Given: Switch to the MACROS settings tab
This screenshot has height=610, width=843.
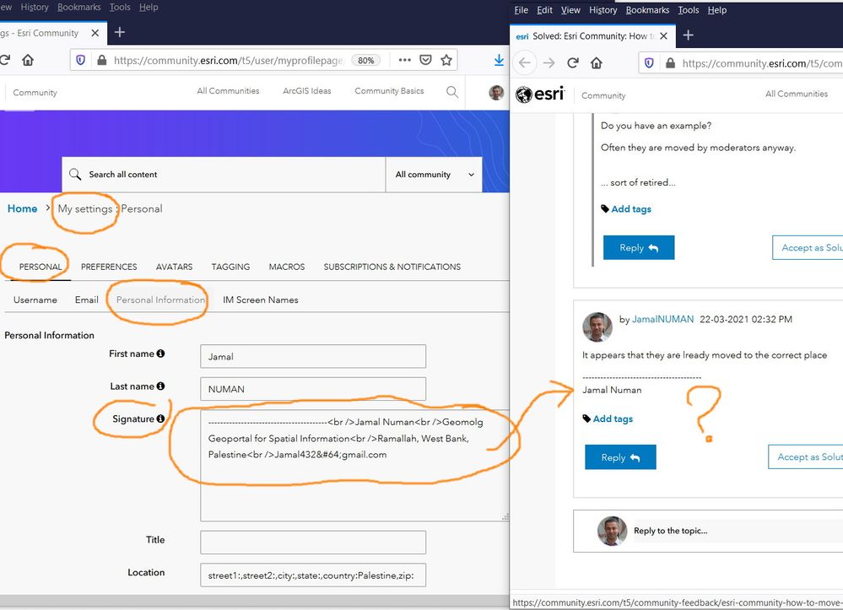Looking at the screenshot, I should coord(287,267).
